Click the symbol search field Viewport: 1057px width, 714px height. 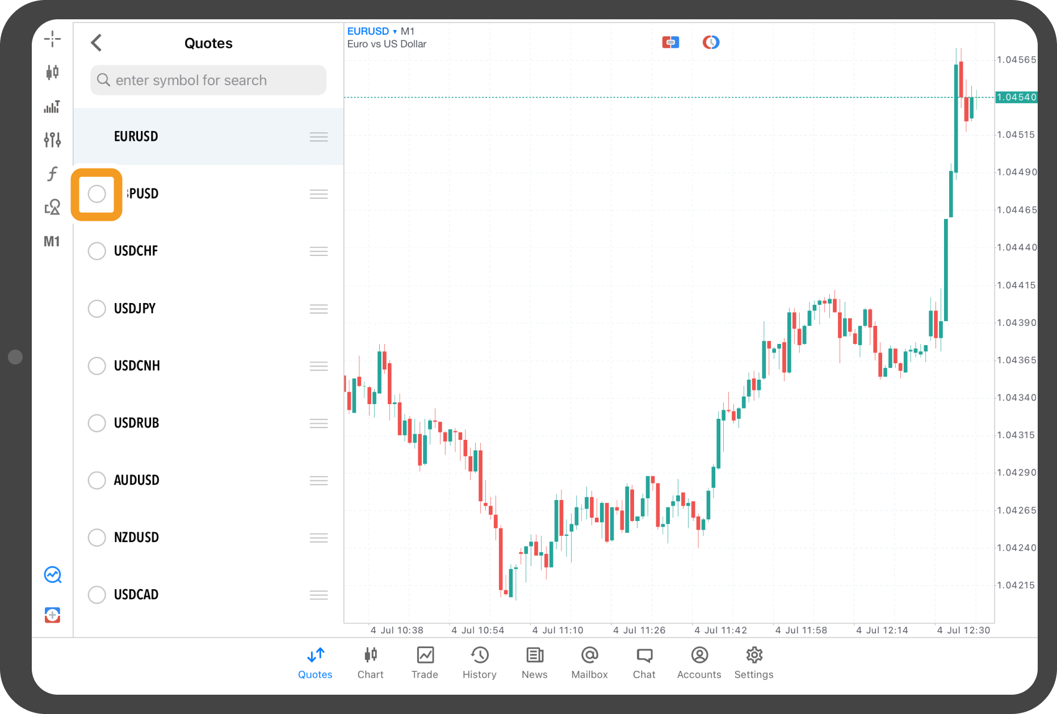pyautogui.click(x=208, y=80)
